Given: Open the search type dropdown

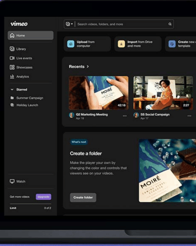Looking at the screenshot, I should click(69, 24).
